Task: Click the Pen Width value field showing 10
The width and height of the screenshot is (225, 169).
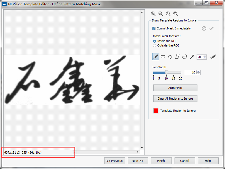Action: (191, 72)
